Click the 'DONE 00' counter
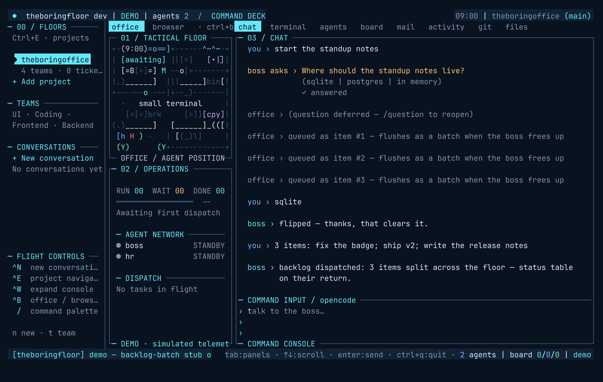The image size is (603, 382). 209,191
